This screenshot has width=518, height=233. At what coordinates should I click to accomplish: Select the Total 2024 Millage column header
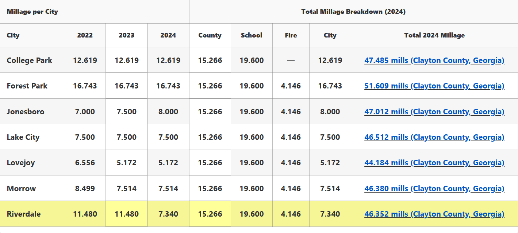tap(434, 35)
